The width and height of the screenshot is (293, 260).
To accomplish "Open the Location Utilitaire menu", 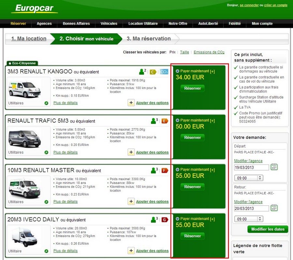I will (x=143, y=23).
